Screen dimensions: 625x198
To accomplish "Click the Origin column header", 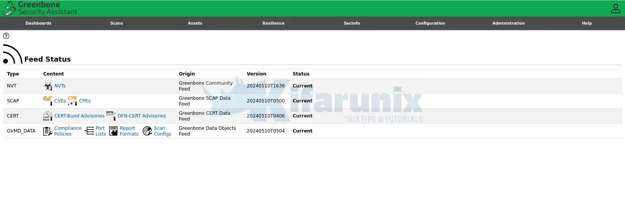I will click(x=187, y=74).
